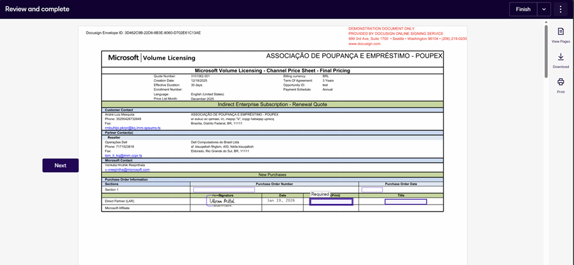This screenshot has height=265, width=574.
Task: Click 'Direct Partner (LAR)' row label
Action: [x=118, y=201]
